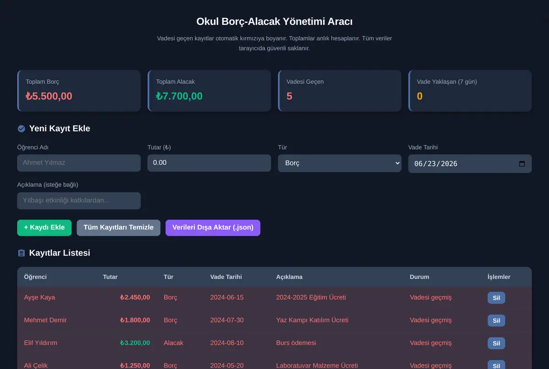Viewport: 549px width, 369px height.
Task: Click the Alacak type in Elif Yıldırım row
Action: (173, 343)
